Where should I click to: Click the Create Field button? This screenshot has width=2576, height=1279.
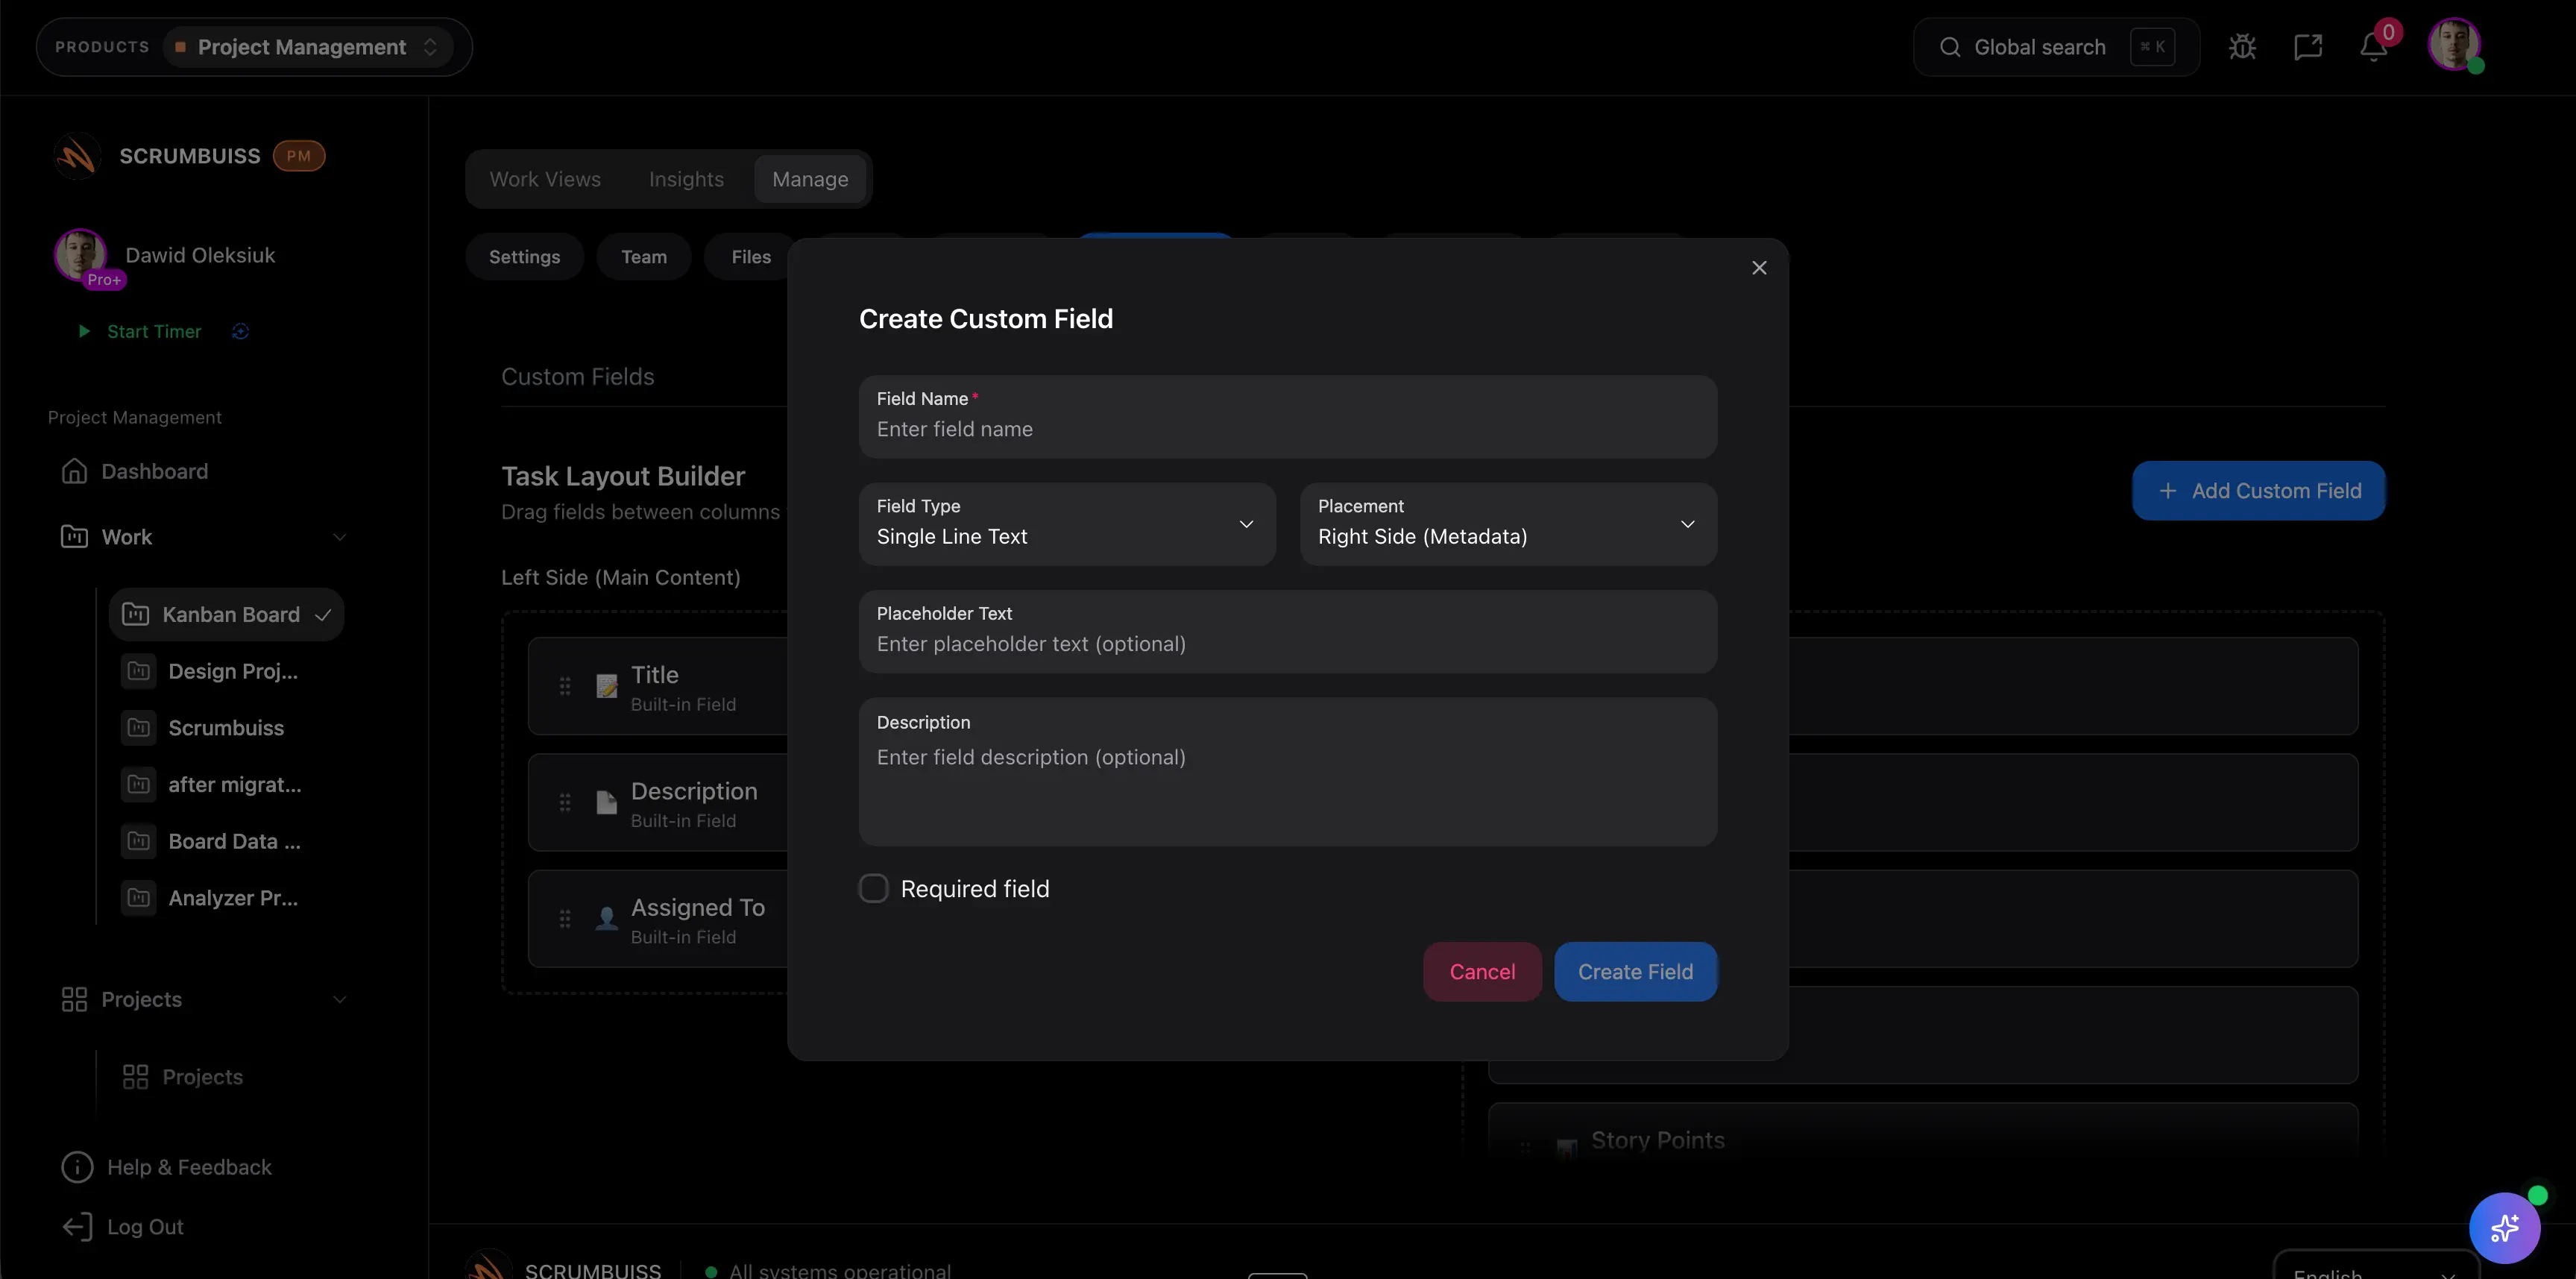click(1635, 971)
